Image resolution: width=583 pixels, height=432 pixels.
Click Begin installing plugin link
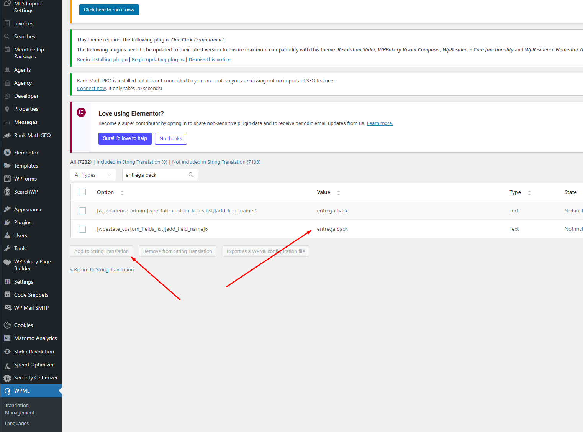point(102,59)
